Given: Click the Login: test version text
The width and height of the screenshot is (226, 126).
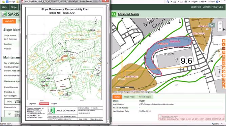Looking at the screenshot, I should [x=207, y=7].
